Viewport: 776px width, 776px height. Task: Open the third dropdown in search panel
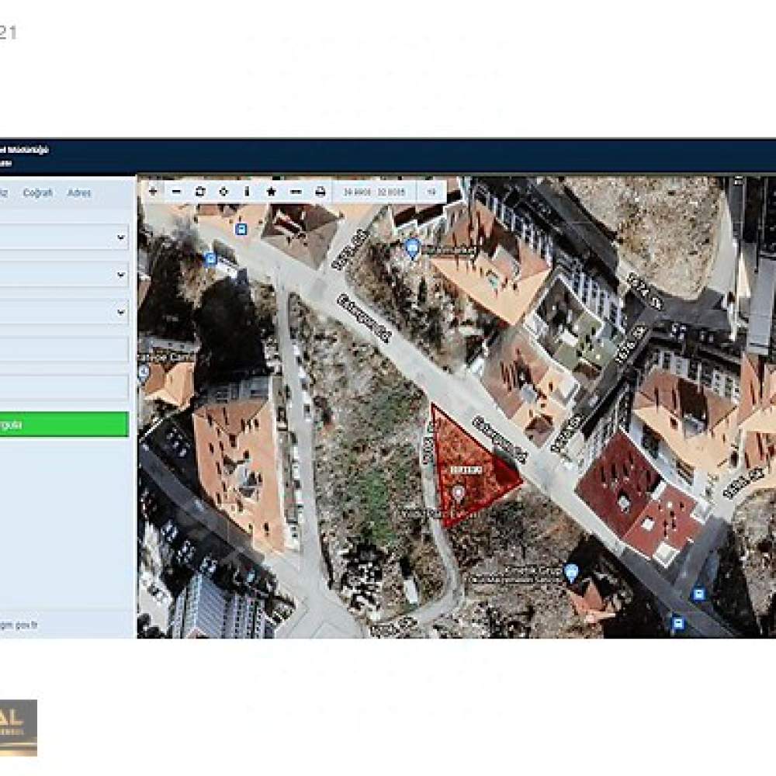[64, 312]
